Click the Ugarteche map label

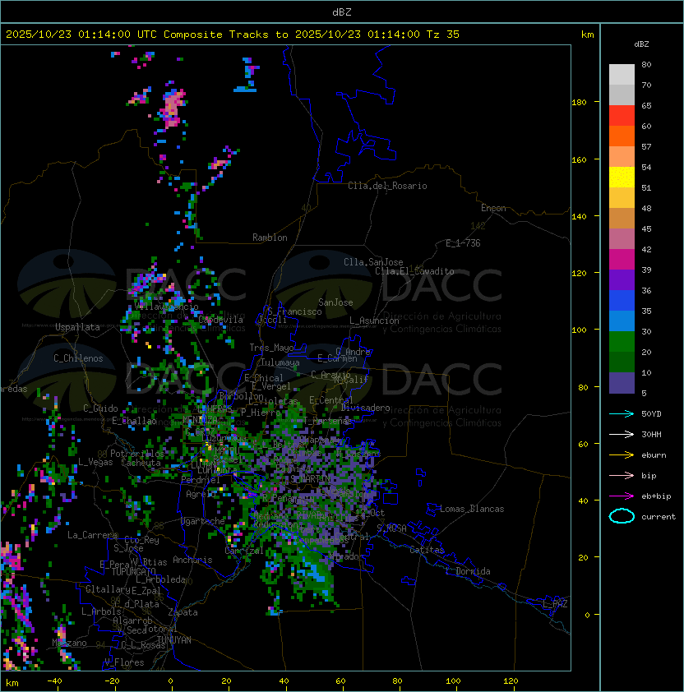tap(203, 521)
